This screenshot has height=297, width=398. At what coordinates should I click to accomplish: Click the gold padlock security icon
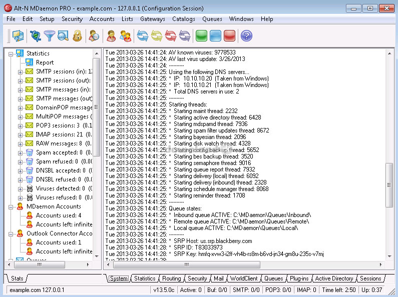pos(77,35)
